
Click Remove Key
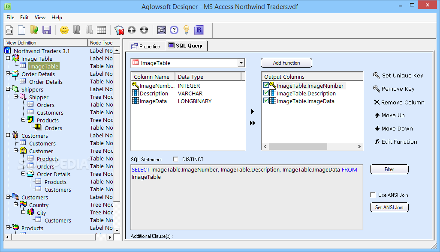(x=394, y=89)
